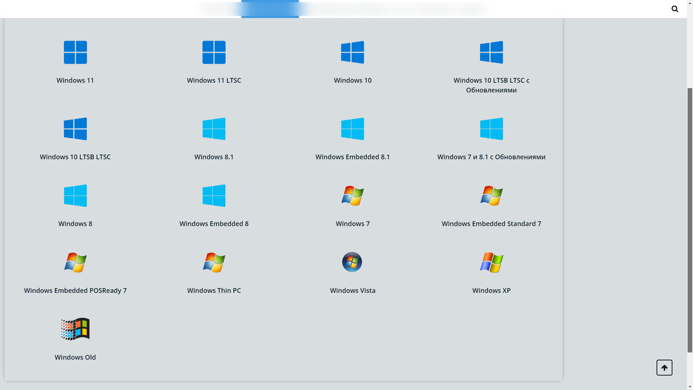This screenshot has width=693, height=390.
Task: Click the Windows 7 flag icon
Action: (x=352, y=196)
